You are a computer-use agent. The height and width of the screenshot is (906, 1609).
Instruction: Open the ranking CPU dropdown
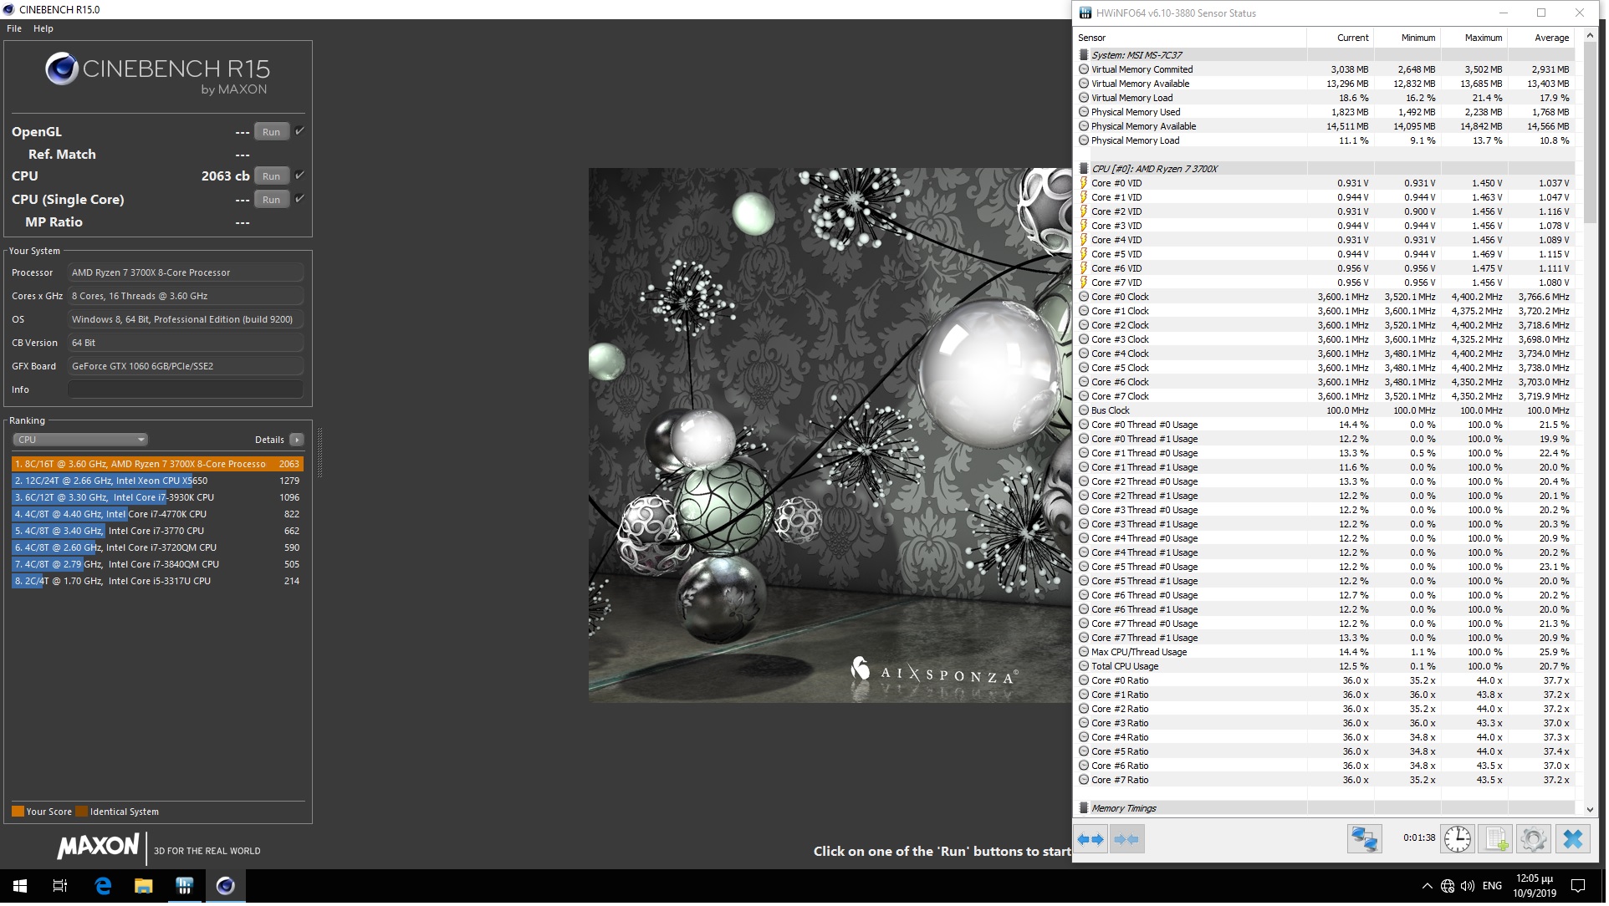click(x=80, y=440)
